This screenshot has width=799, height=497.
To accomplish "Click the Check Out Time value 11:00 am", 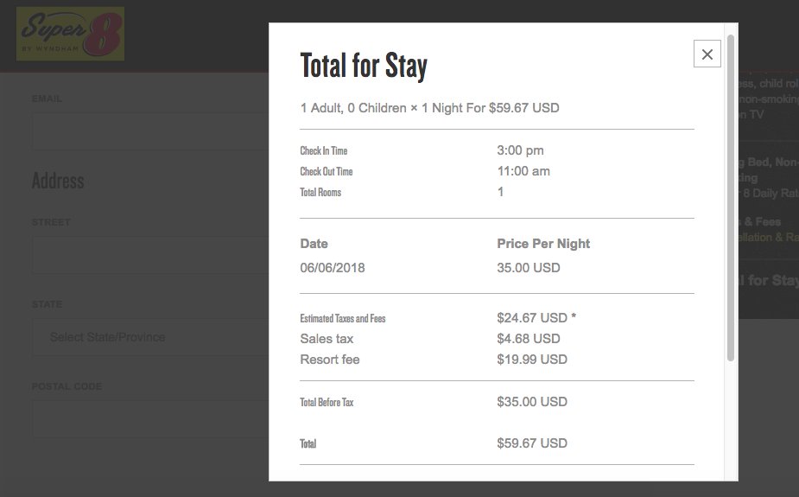I will (x=523, y=171).
